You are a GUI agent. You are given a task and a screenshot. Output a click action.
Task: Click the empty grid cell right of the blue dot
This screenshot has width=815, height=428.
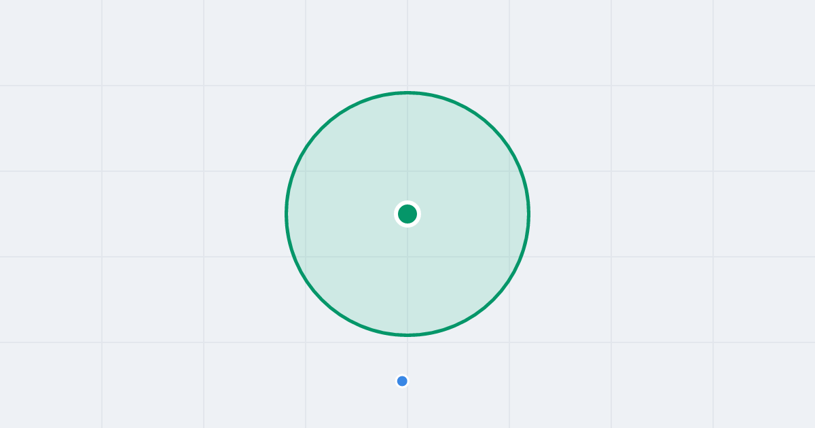(458, 385)
